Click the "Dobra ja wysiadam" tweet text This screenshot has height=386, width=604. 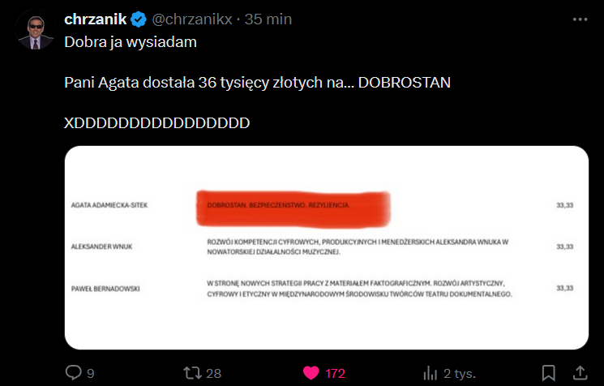pyautogui.click(x=130, y=43)
